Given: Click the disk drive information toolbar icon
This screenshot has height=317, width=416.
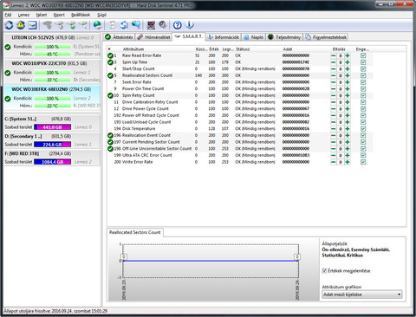Looking at the screenshot, I should tap(32, 25).
